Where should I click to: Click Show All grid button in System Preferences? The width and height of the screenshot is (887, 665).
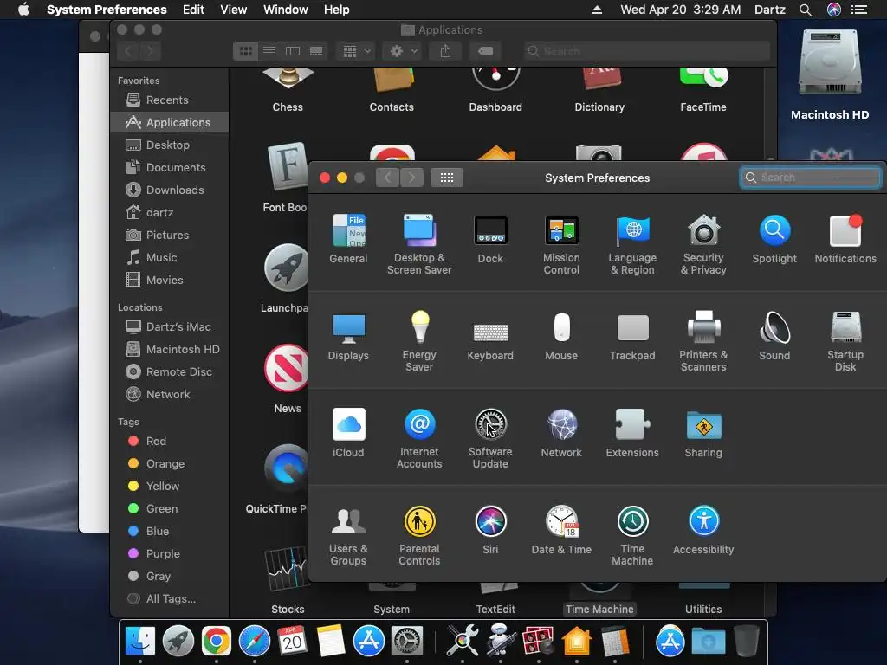(x=447, y=178)
